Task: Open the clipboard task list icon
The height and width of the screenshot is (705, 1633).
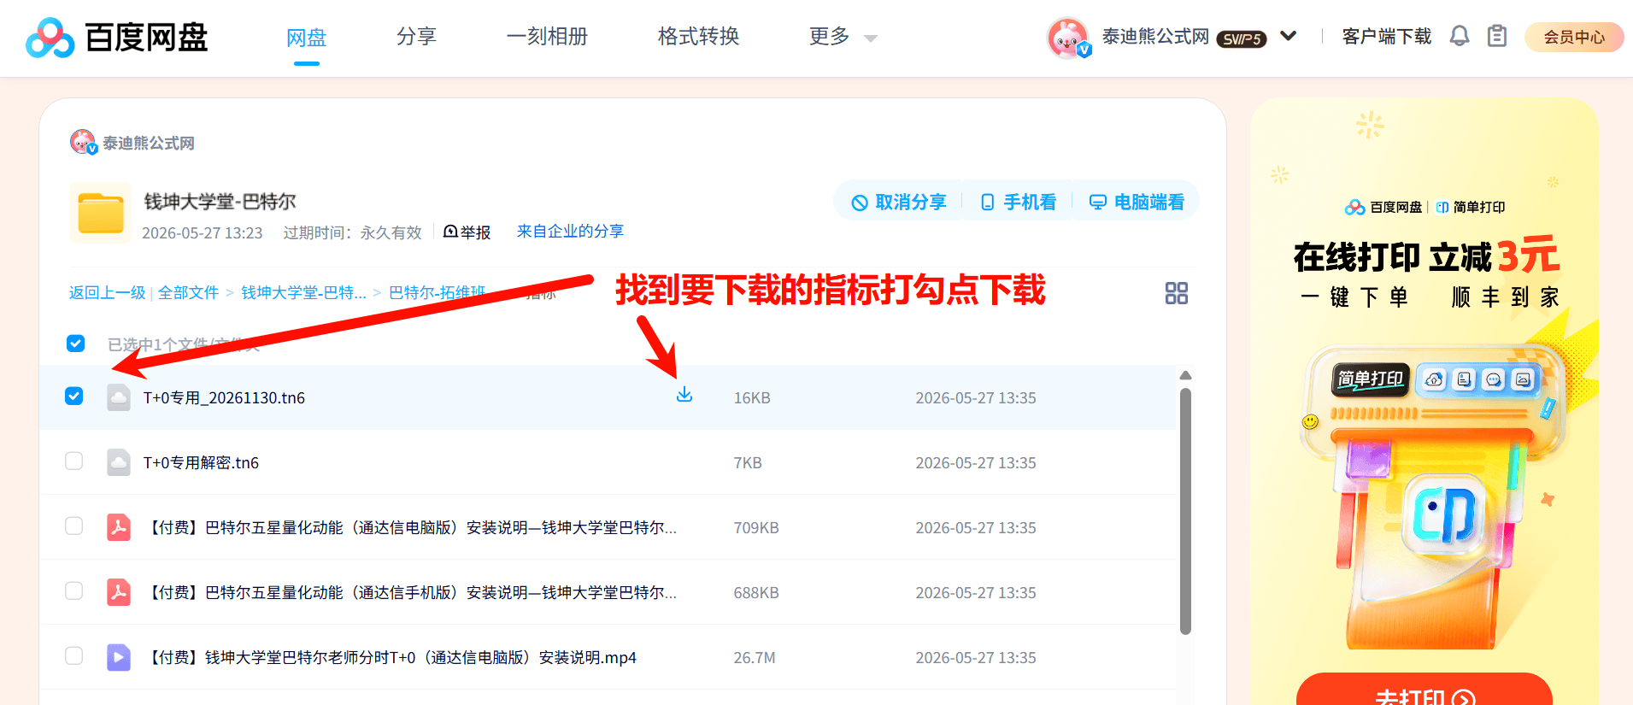Action: [1497, 36]
